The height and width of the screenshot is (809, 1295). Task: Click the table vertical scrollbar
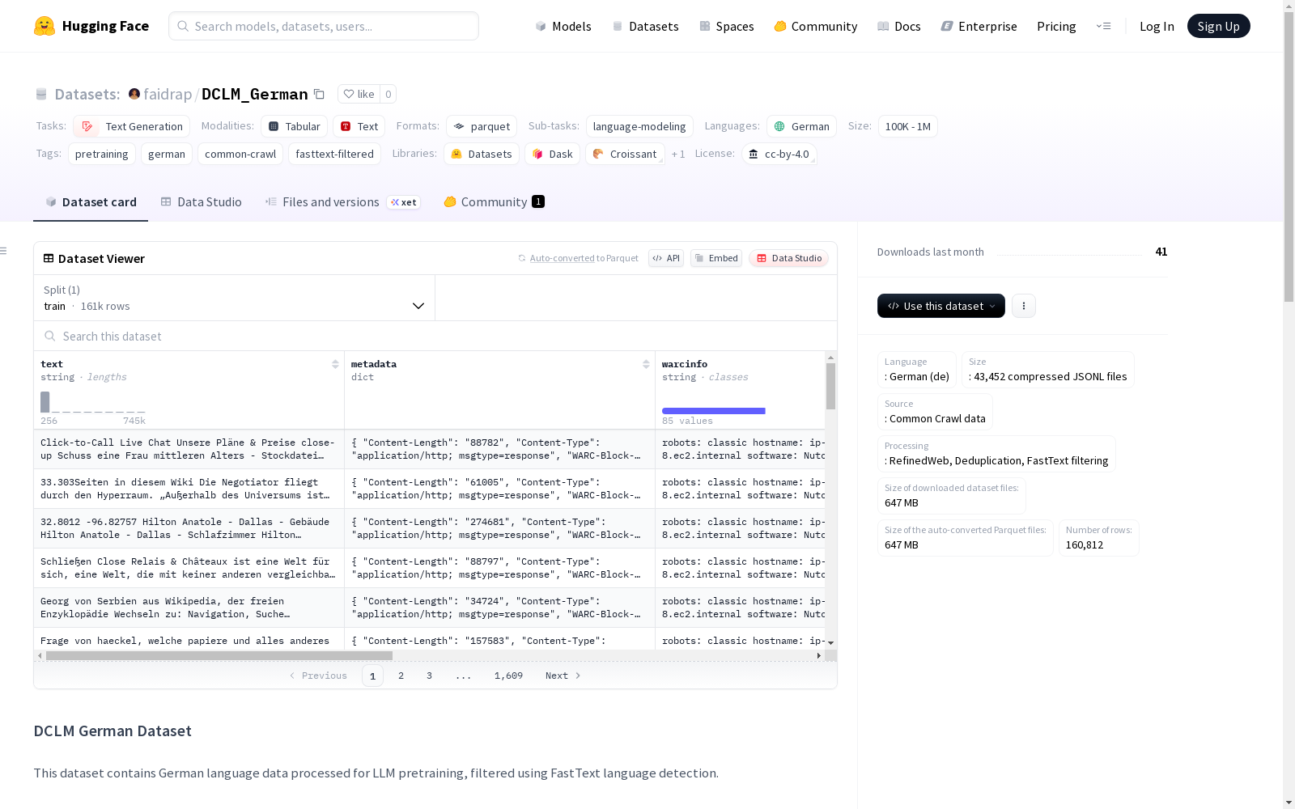tap(830, 386)
